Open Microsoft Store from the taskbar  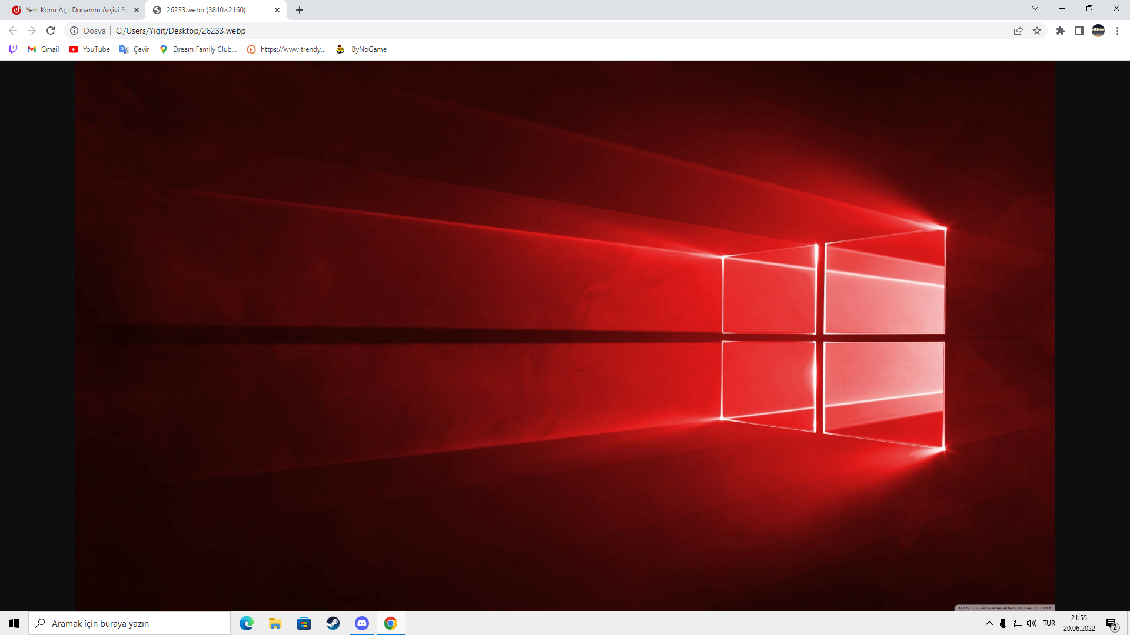point(304,623)
